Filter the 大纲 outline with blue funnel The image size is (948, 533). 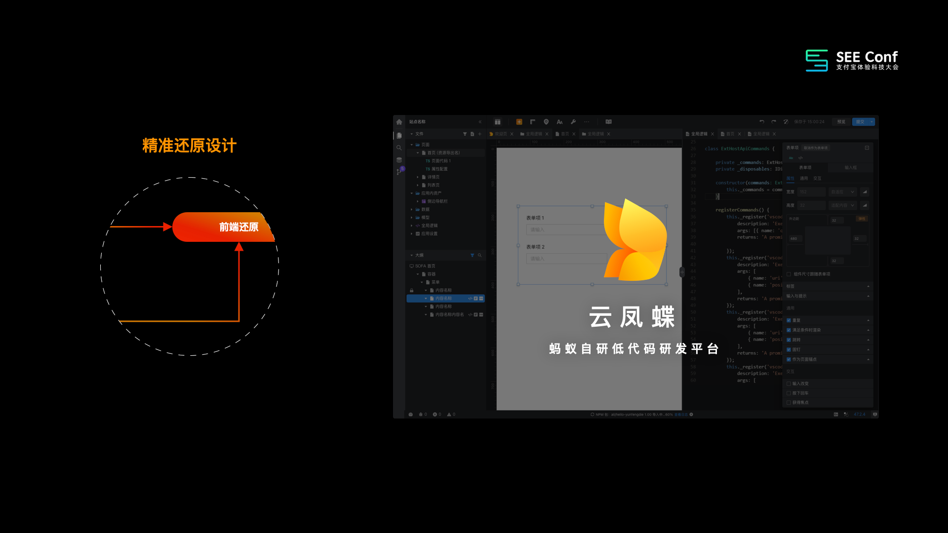click(x=472, y=255)
